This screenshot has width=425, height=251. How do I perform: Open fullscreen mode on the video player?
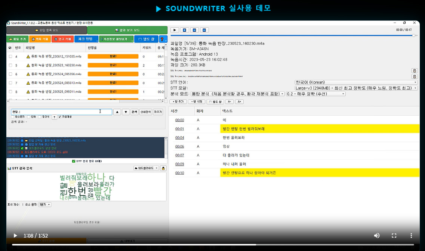coord(394,236)
